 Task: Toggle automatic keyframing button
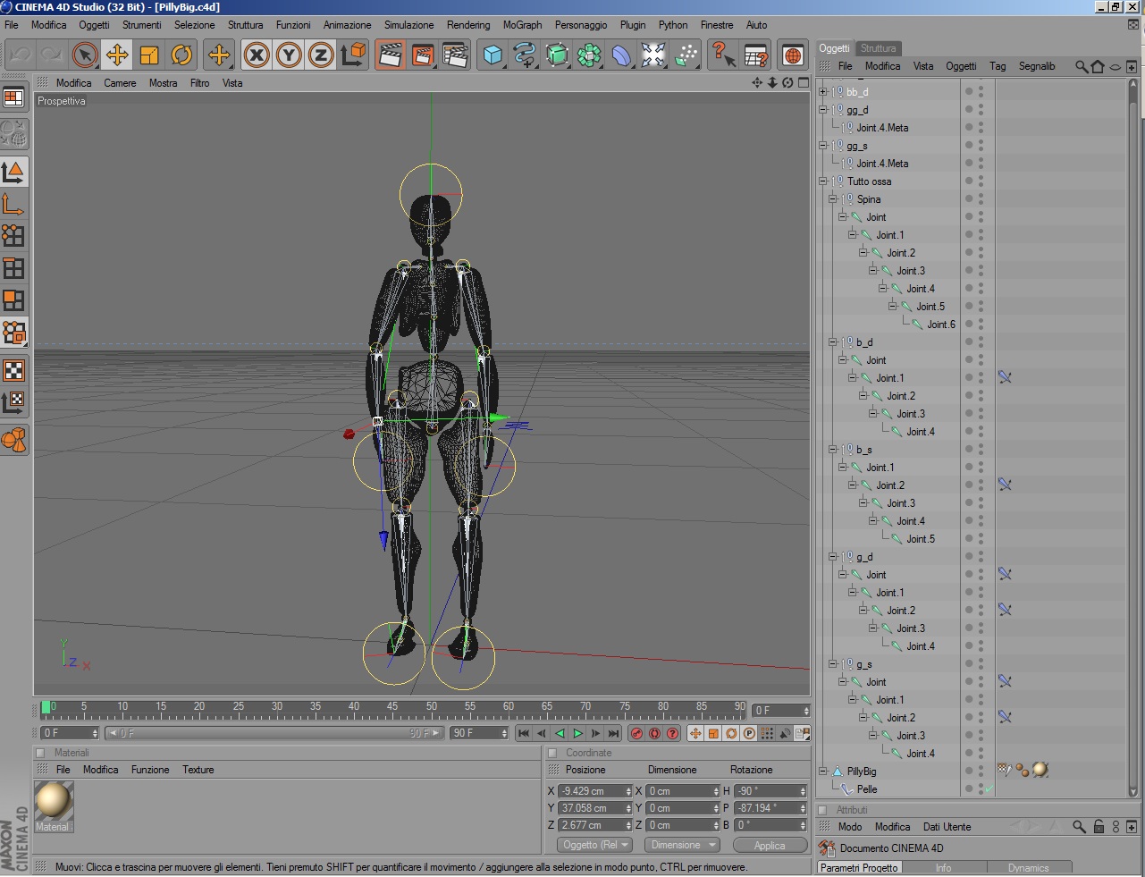tap(654, 734)
